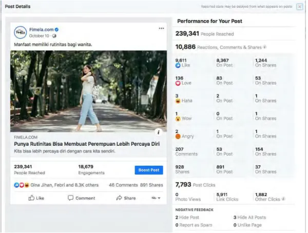This screenshot has height=233, width=308.
Task: Click the Haha reaction icon in summary
Action: coord(27,185)
